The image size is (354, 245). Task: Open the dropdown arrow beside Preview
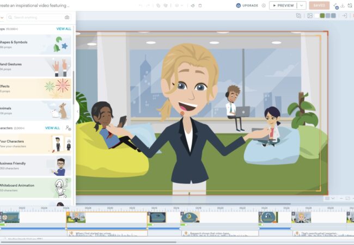click(301, 5)
